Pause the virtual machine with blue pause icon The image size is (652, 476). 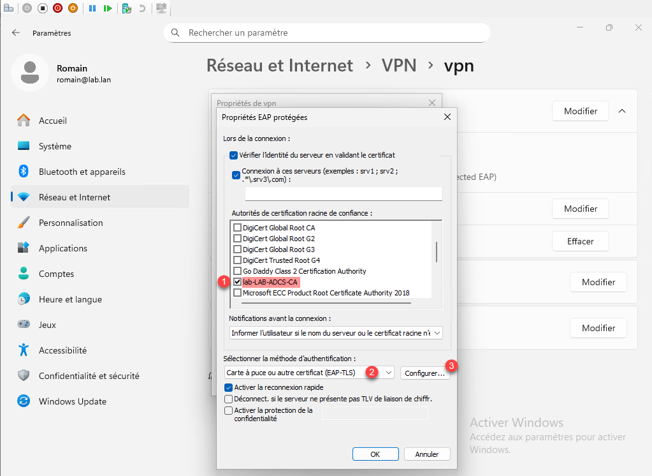click(92, 8)
